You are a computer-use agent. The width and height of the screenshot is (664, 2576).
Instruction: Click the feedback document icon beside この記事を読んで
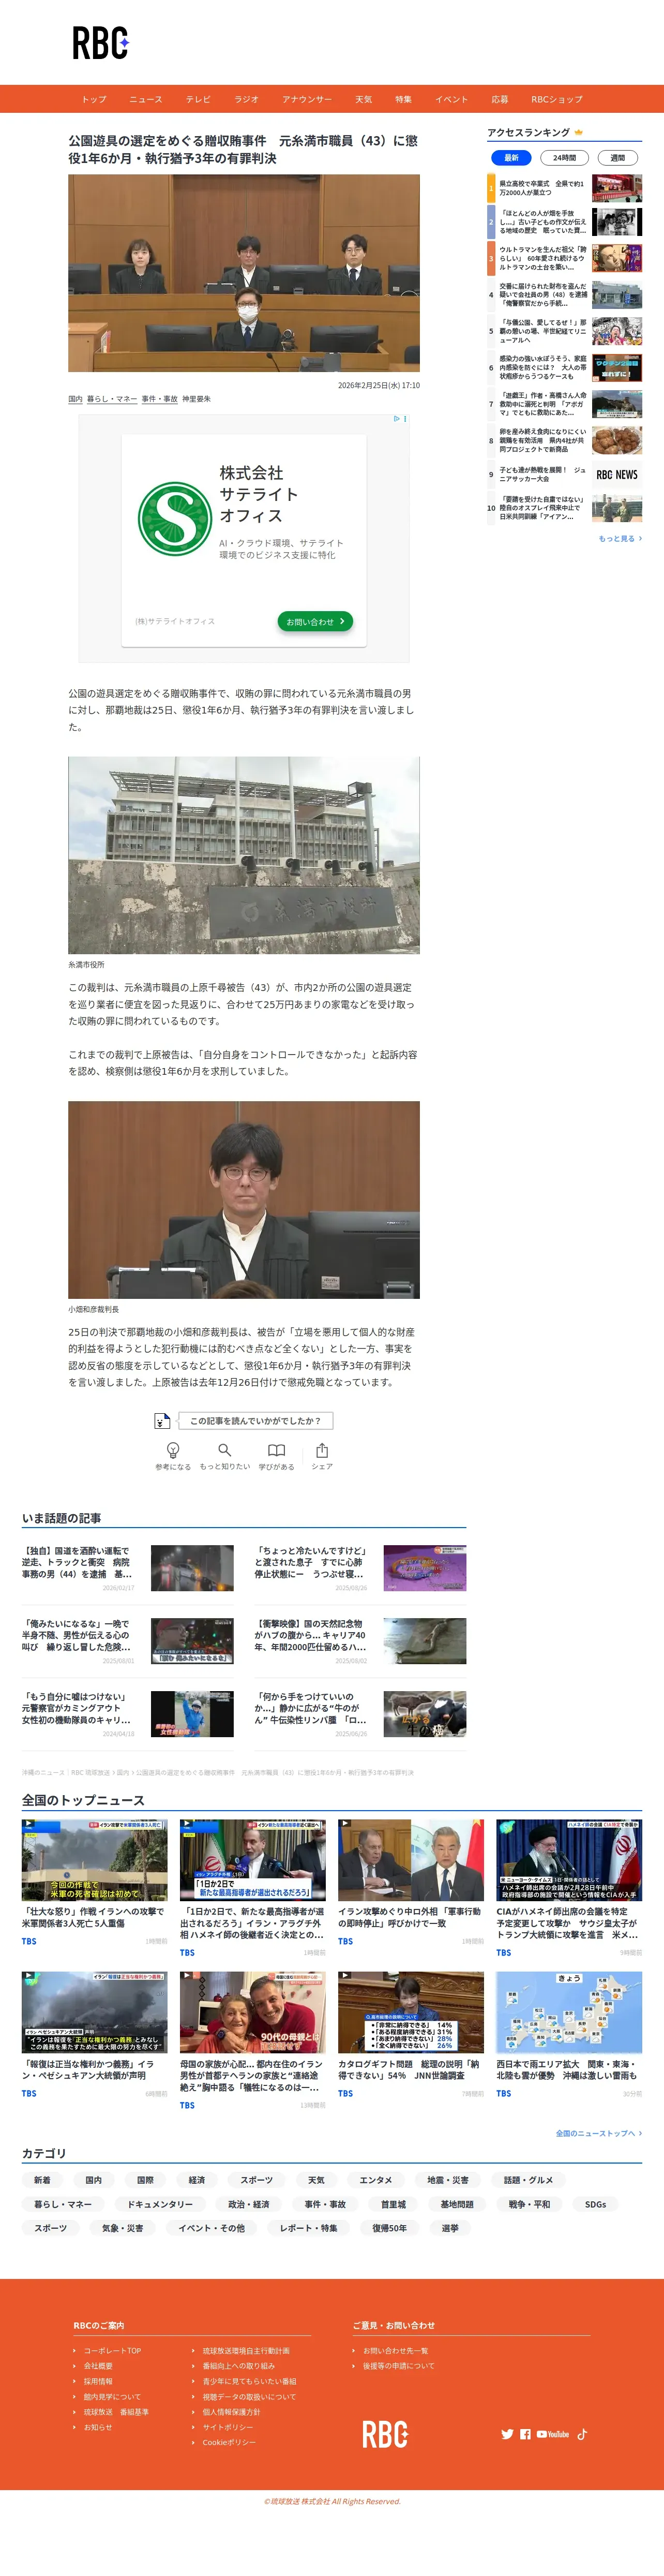pos(162,1420)
